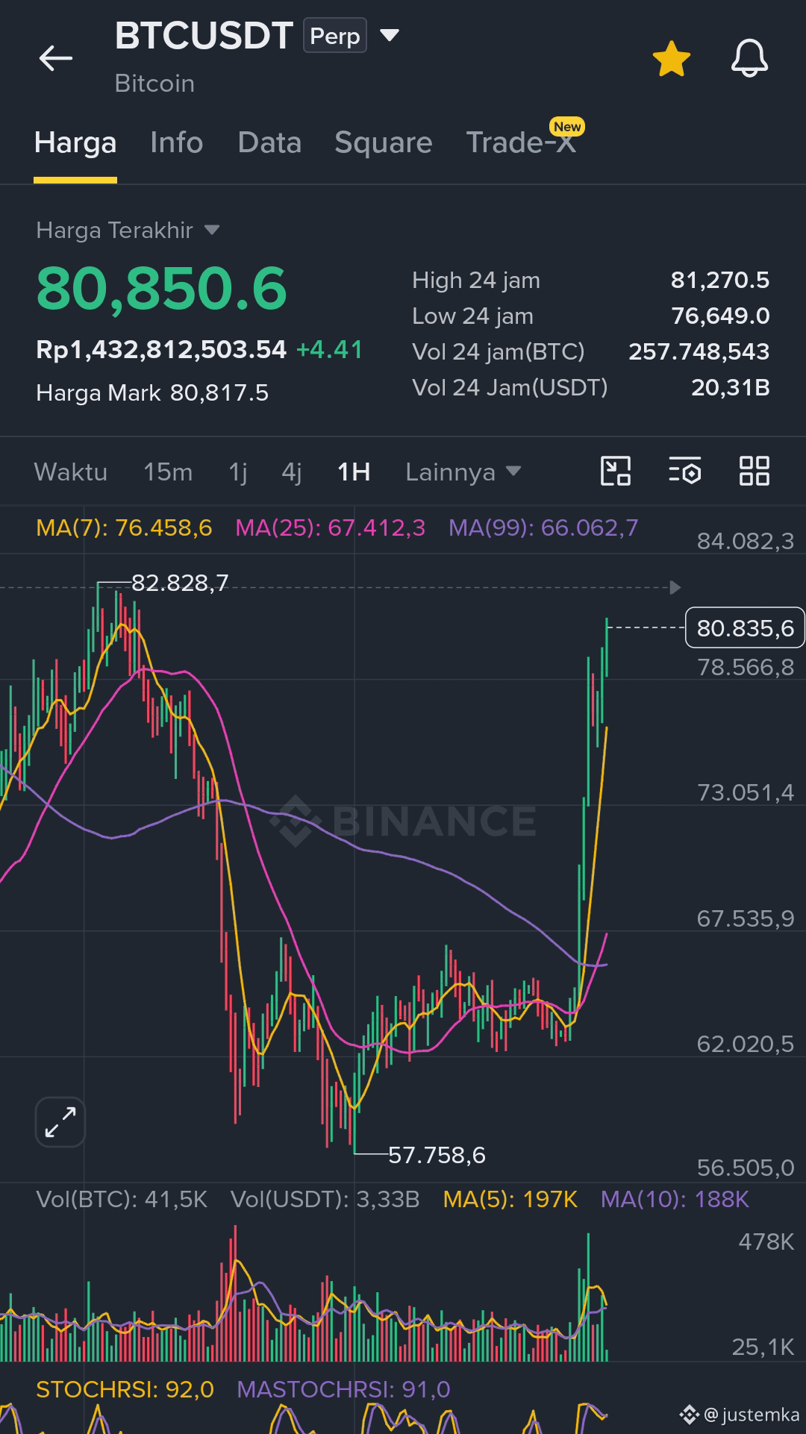Toggle the favorite star icon

coord(671,58)
